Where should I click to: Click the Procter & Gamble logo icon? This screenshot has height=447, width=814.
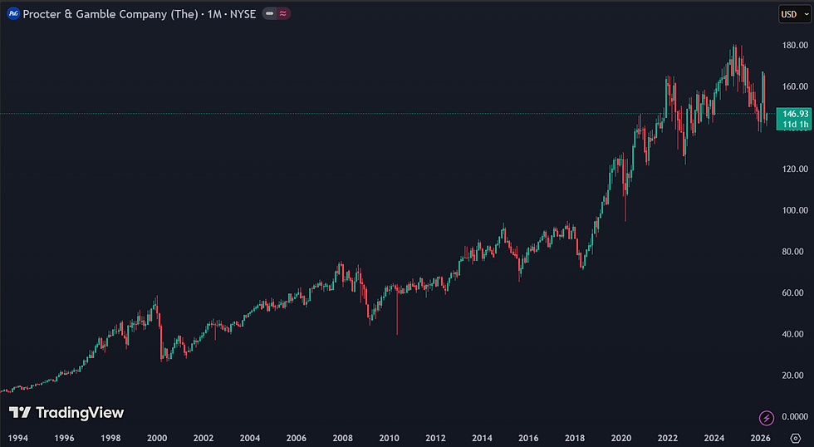pos(13,14)
